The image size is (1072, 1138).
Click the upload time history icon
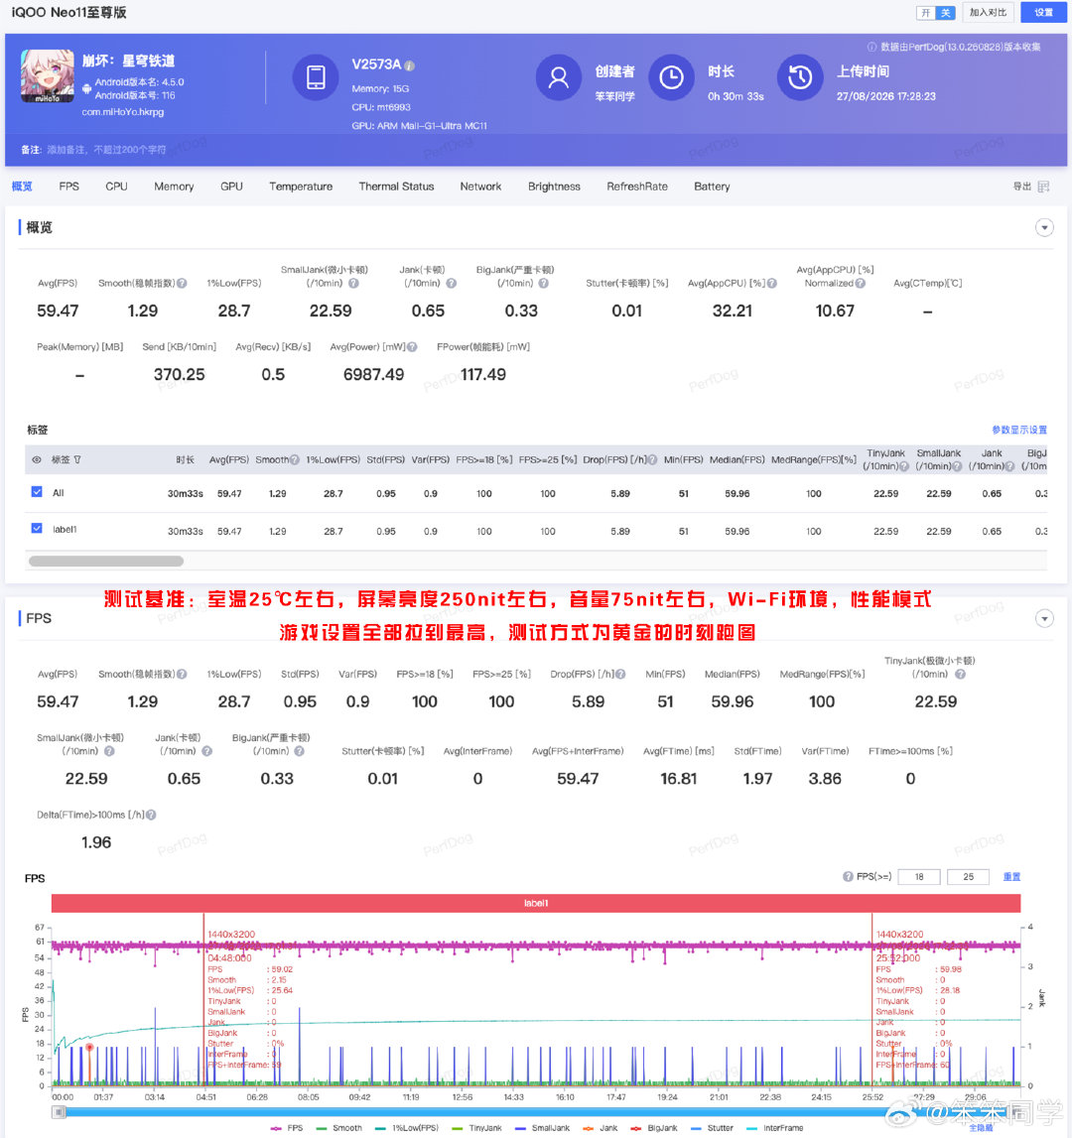coord(800,77)
